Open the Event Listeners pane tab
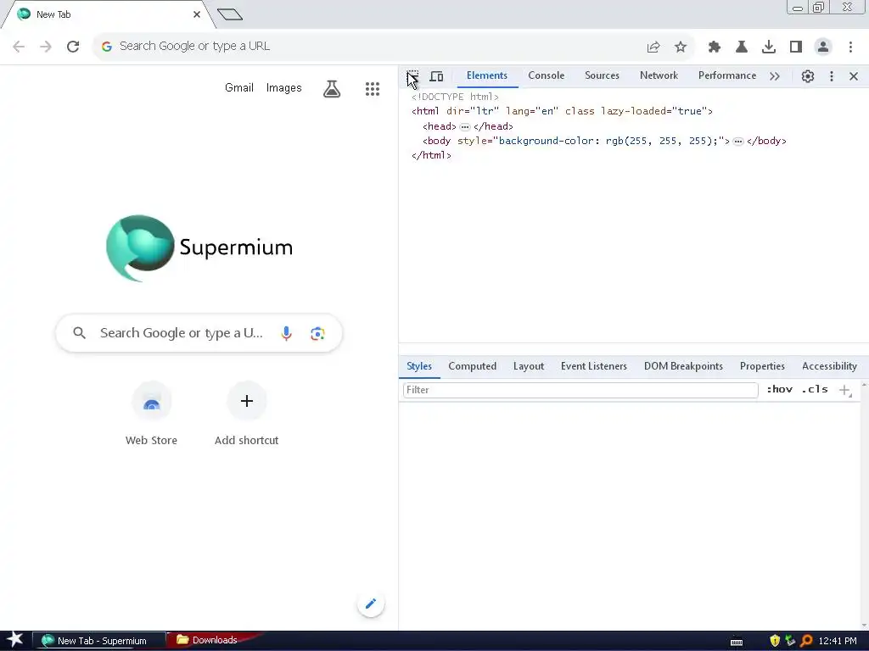The width and height of the screenshot is (869, 651). (x=593, y=366)
